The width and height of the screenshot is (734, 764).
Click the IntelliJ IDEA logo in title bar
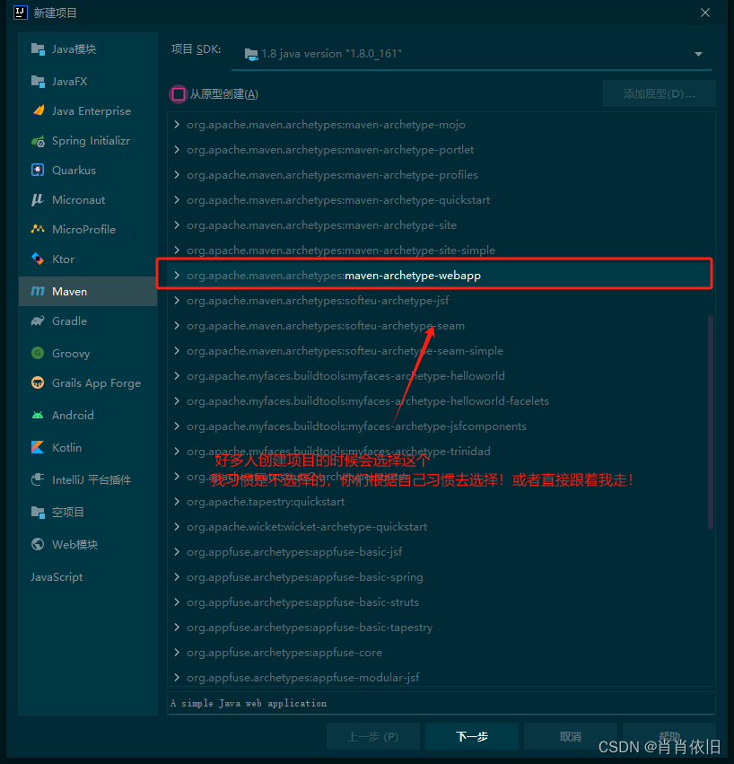(21, 13)
